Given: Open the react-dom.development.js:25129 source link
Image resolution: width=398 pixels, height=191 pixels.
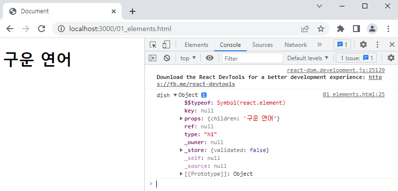Looking at the screenshot, I should tap(336, 70).
